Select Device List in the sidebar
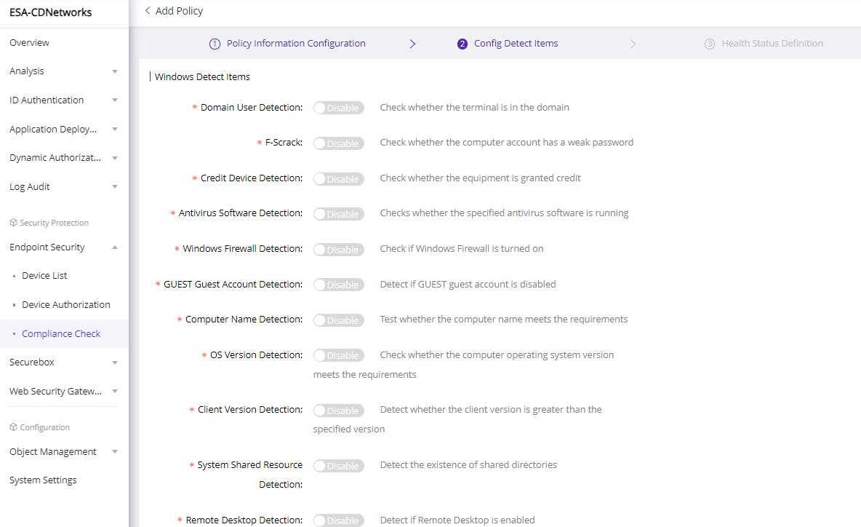861x527 pixels. point(44,276)
